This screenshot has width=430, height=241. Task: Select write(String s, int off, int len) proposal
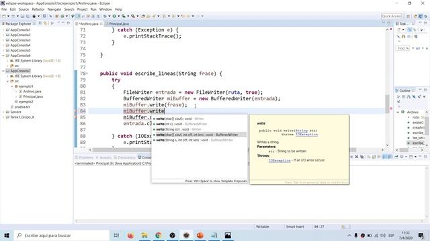(199, 140)
